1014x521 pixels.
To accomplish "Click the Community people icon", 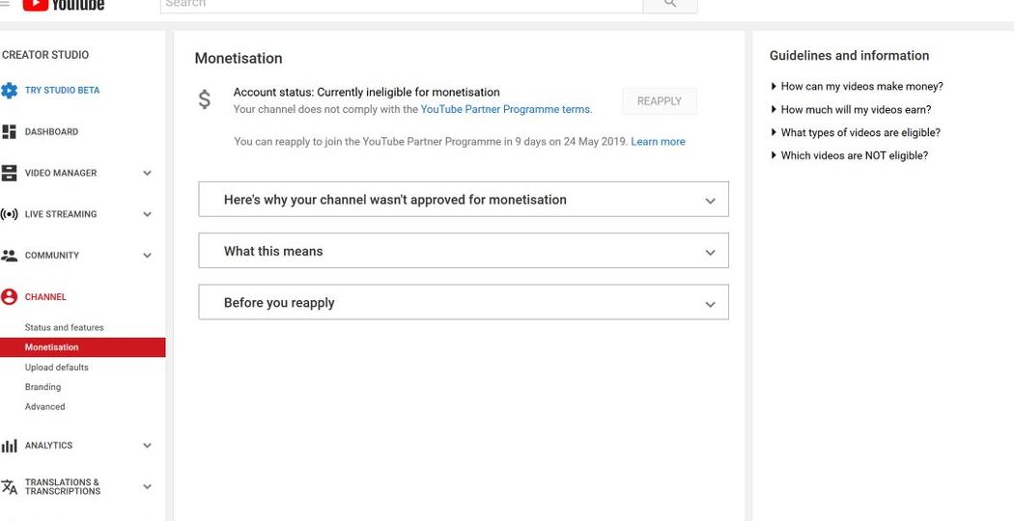I will click(9, 256).
